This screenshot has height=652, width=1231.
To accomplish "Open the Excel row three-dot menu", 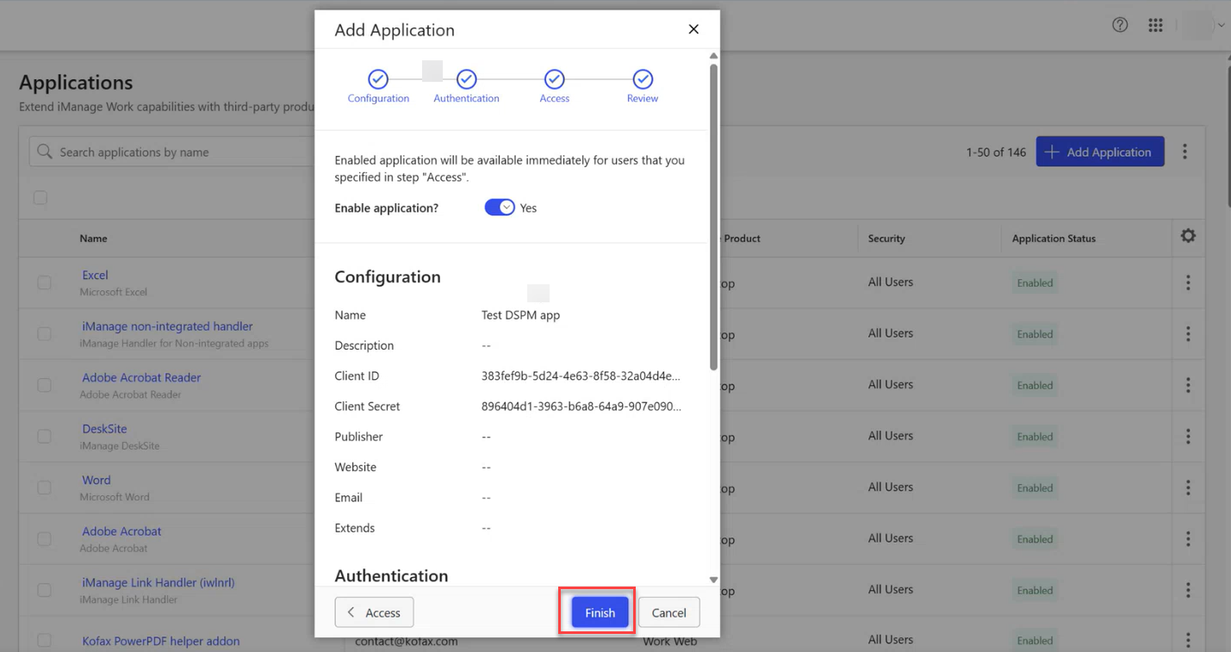I will click(1188, 283).
